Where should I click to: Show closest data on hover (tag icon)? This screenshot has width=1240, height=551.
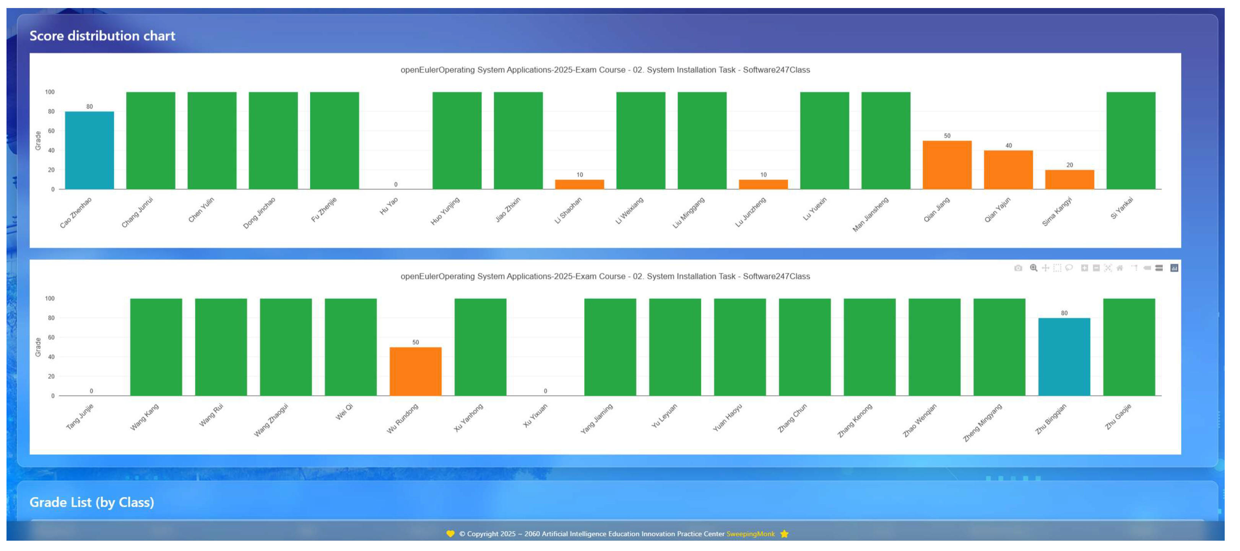point(1147,268)
